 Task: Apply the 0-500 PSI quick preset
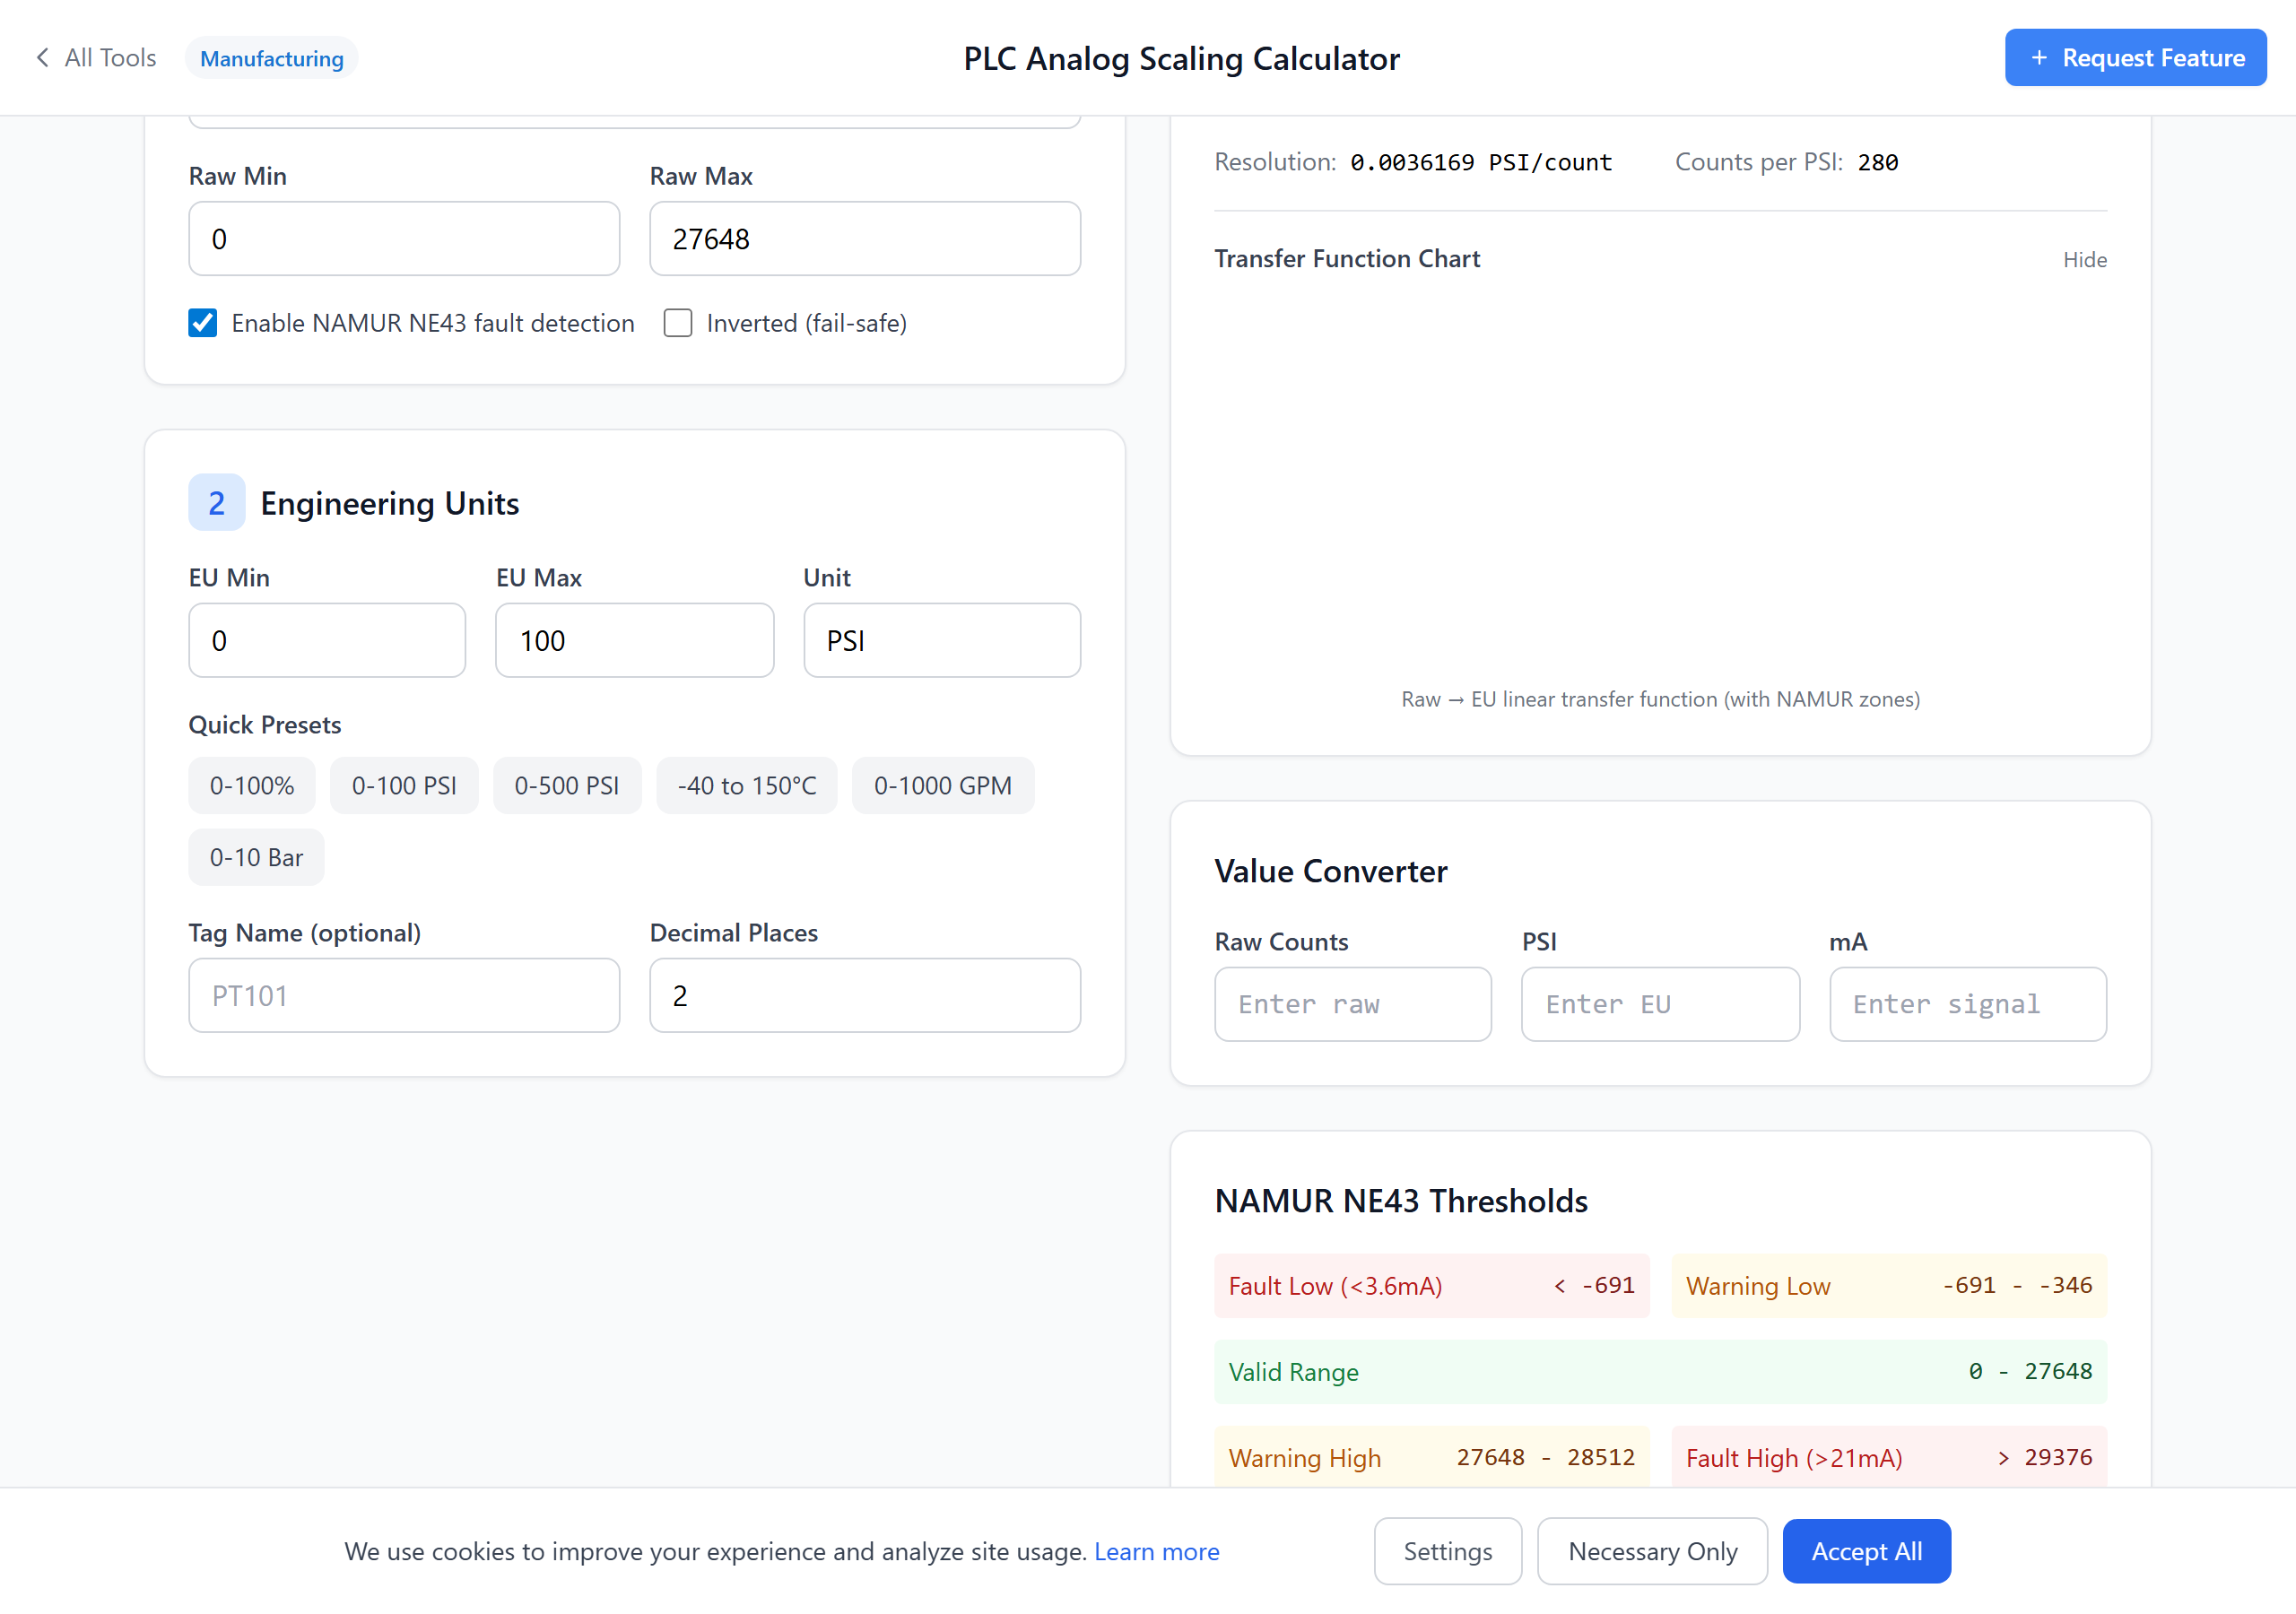click(566, 786)
